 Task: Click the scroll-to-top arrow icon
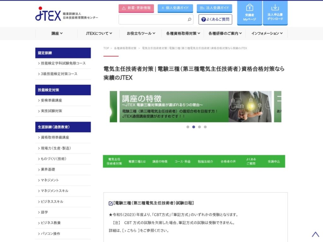(315, 234)
